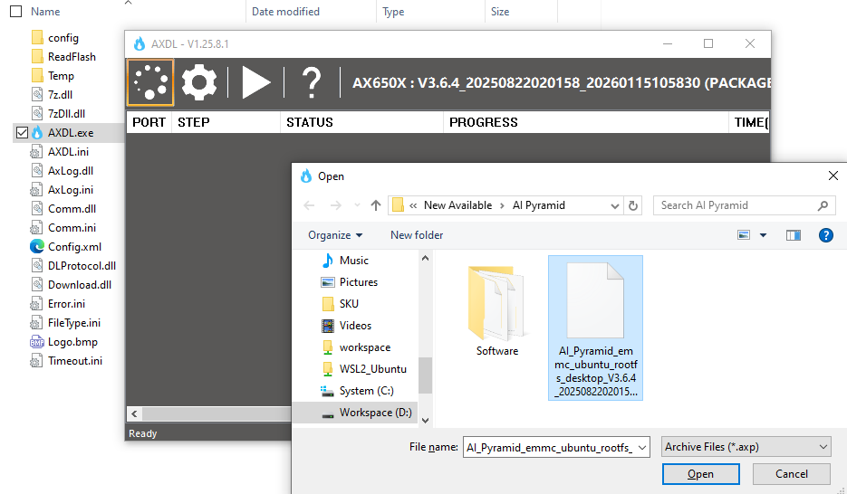Click the load package icon in AXDL toolbar
The width and height of the screenshot is (847, 494).
pos(150,83)
